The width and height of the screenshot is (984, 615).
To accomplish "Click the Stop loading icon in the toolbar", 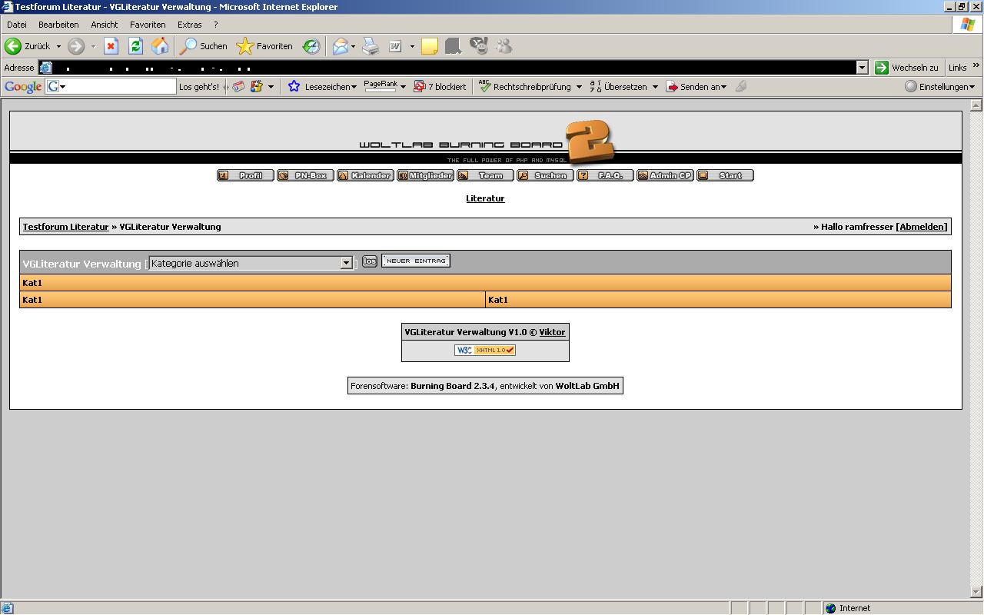I will tap(111, 46).
